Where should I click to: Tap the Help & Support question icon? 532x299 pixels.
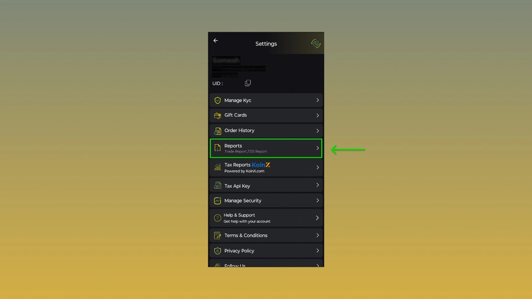click(218, 218)
